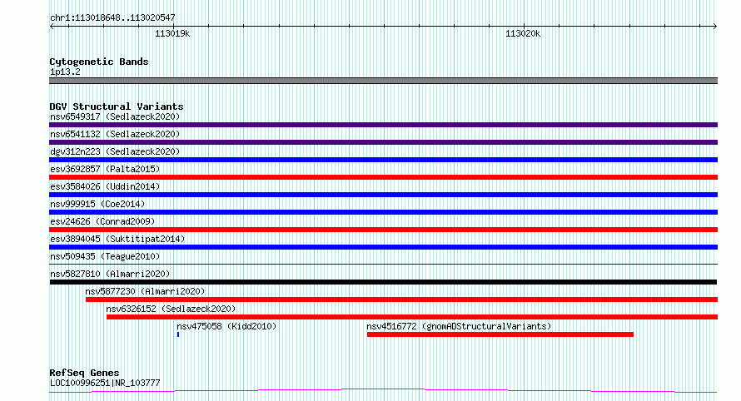Select the esv3894045 blue variant bar
741x401 pixels.
[383, 247]
